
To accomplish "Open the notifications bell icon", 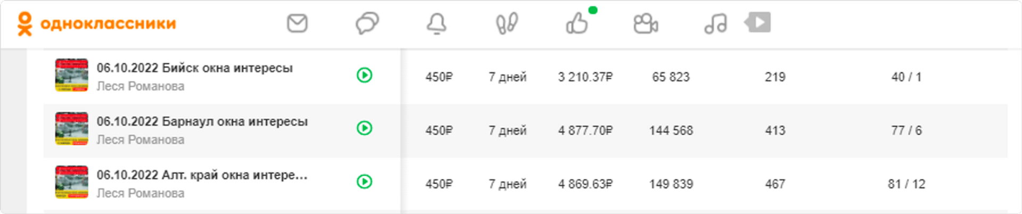I will tap(436, 23).
